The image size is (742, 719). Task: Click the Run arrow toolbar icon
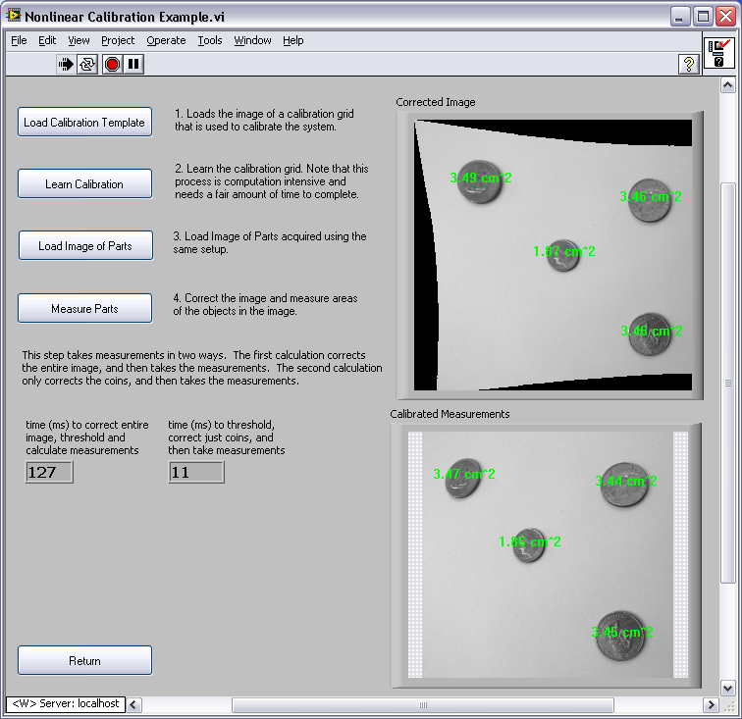pyautogui.click(x=66, y=64)
